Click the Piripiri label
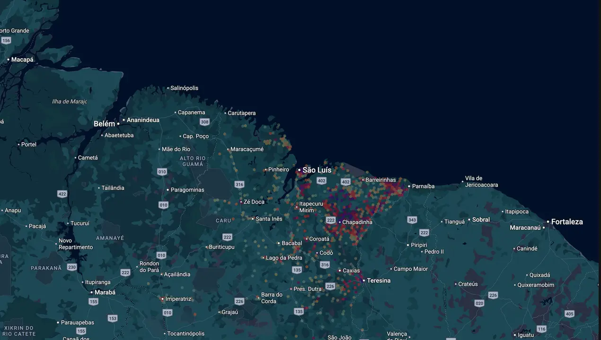 419,245
